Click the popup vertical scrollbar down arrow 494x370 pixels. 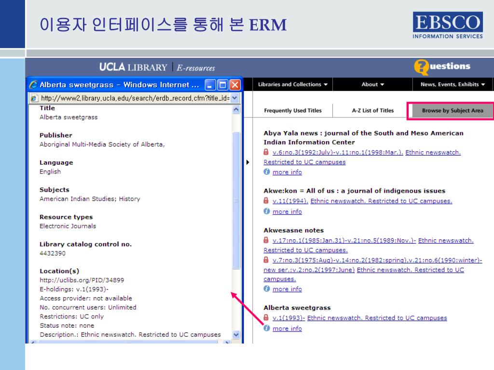(236, 334)
